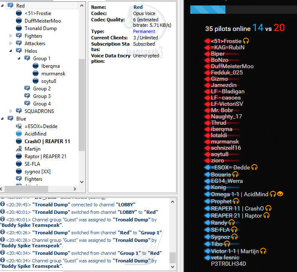
Task: Select Raptor | REAPER 21 in channel tree
Action: (46, 157)
